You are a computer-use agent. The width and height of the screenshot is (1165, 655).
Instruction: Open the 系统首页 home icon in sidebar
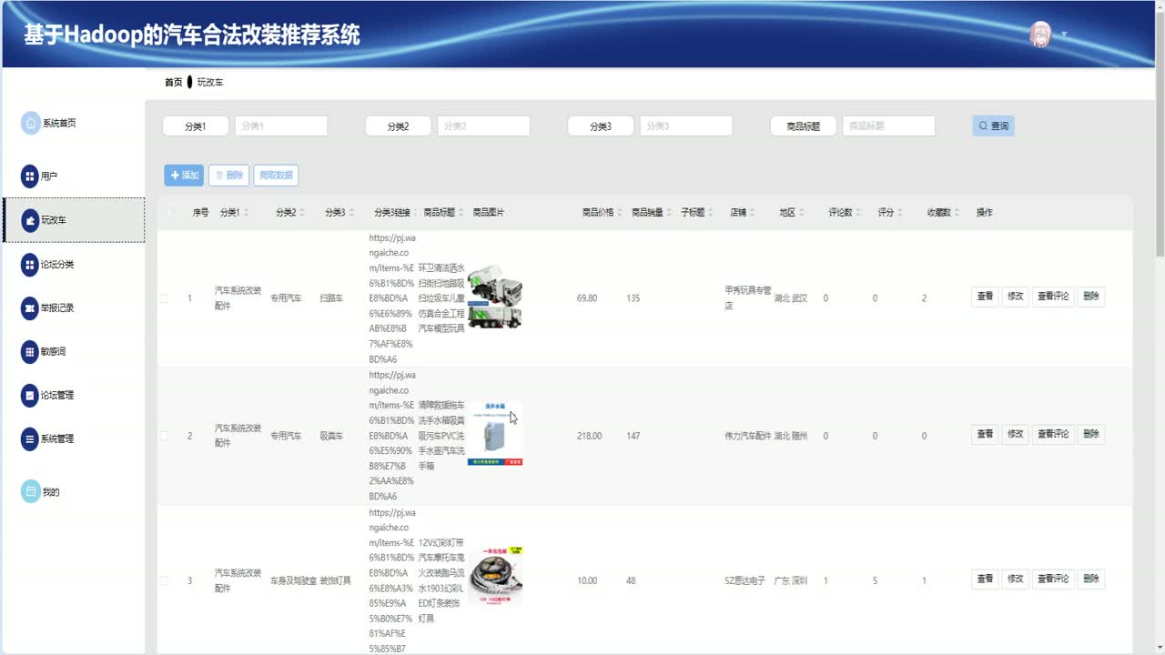30,123
